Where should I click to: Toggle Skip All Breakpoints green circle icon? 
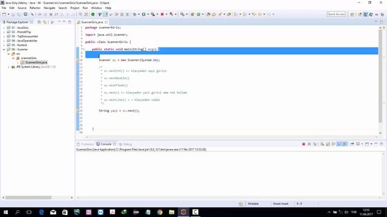(93, 14)
